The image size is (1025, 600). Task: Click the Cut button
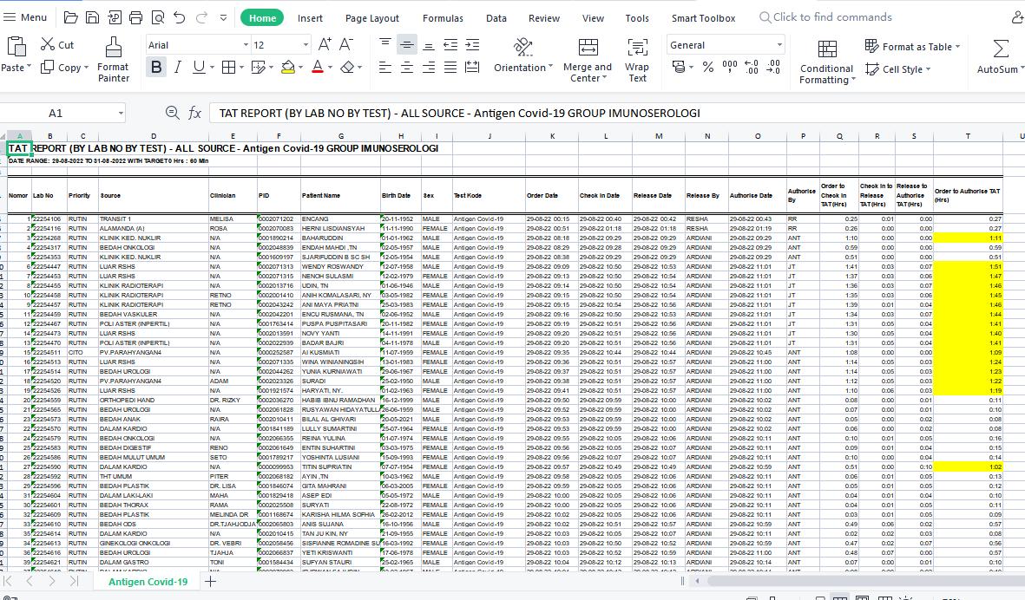click(x=57, y=44)
